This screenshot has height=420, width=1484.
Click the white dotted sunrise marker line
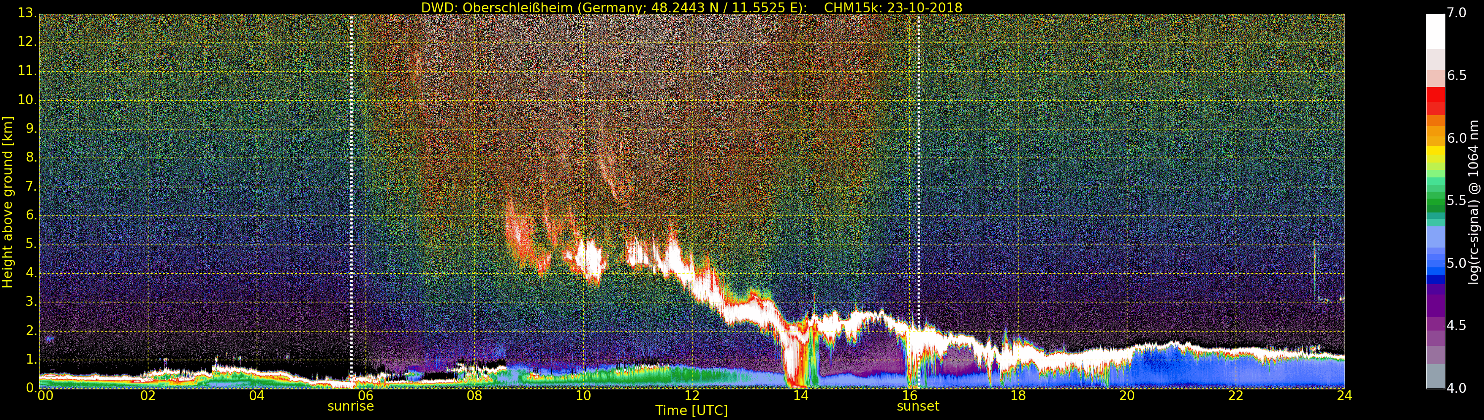351,202
